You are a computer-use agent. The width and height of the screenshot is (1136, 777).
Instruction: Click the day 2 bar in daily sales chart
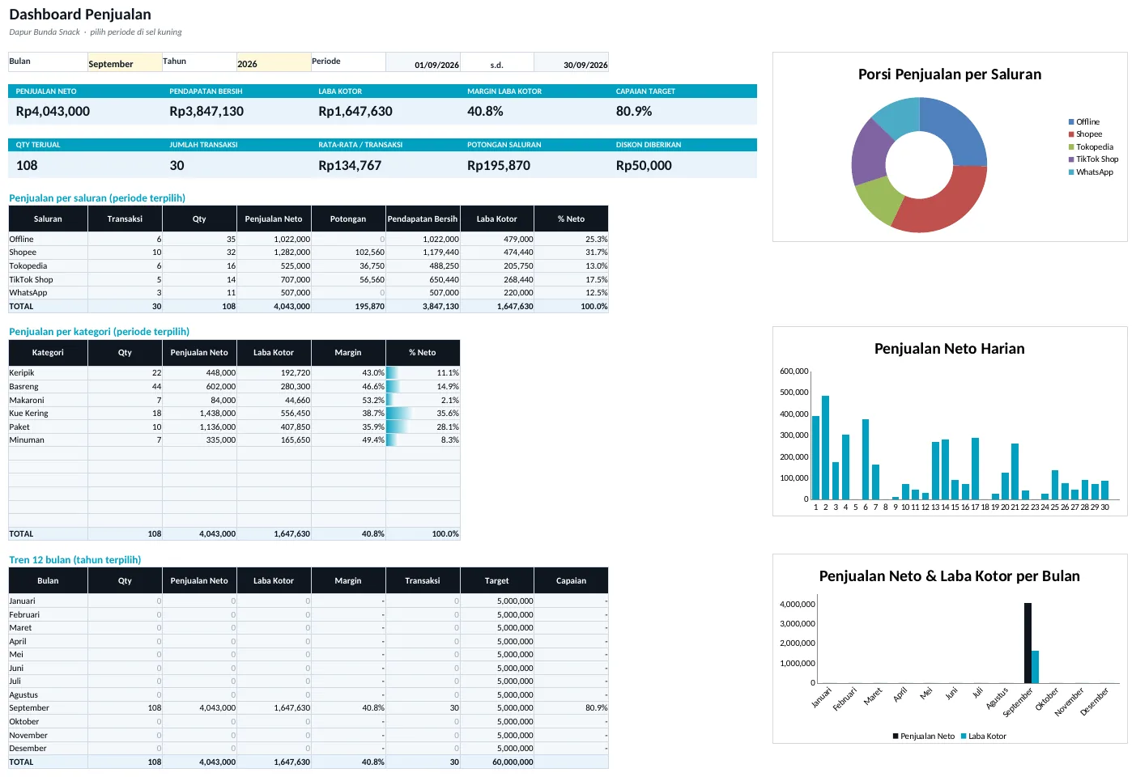coord(826,448)
